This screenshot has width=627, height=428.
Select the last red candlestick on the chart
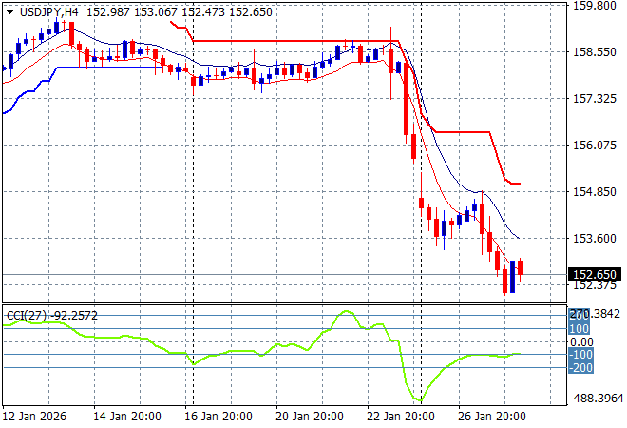click(x=521, y=267)
